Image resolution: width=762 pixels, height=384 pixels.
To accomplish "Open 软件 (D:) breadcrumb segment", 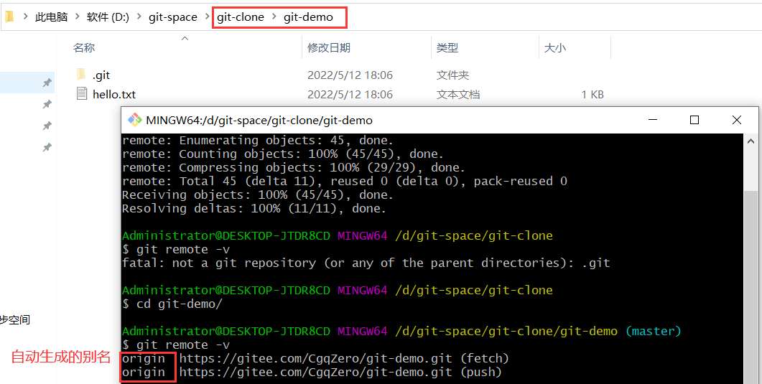I will 108,17.
